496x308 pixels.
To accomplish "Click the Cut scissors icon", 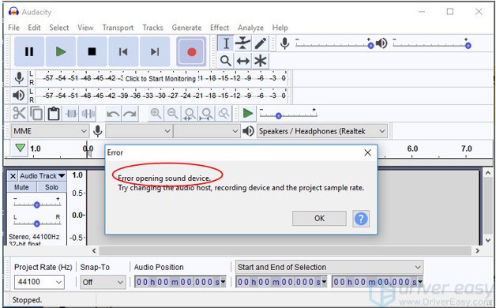I will 19,113.
